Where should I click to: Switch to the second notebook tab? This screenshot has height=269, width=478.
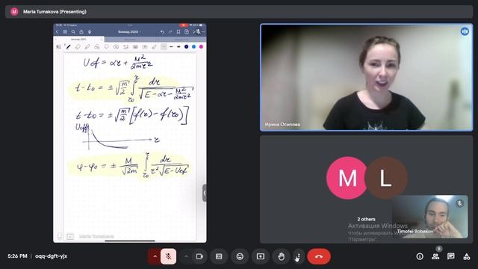pos(129,40)
